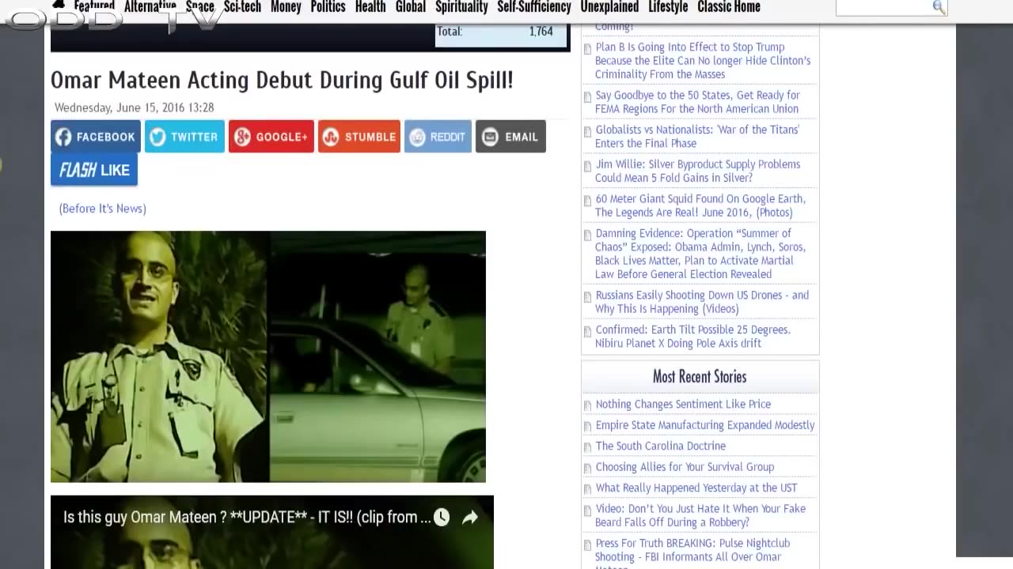Open the Unexplained menu category
Viewport: 1013px width, 569px height.
[609, 7]
